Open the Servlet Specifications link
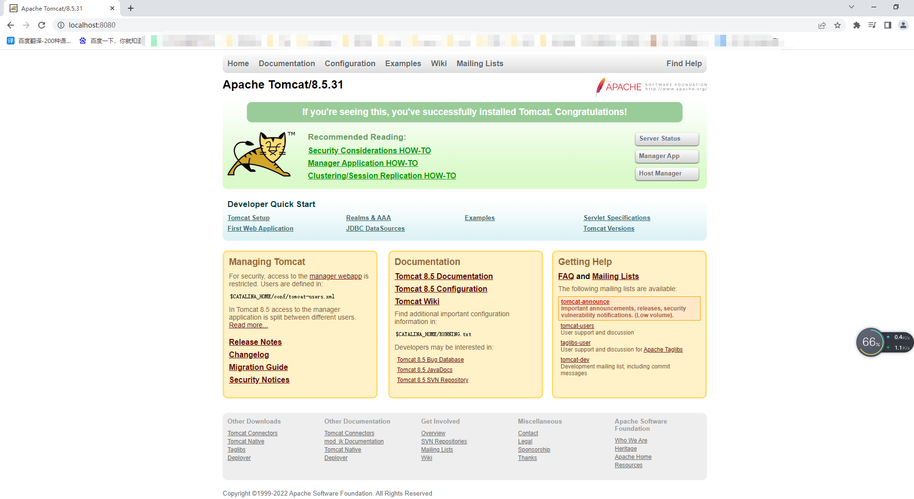Screen dimensions: 914x499 coord(617,218)
